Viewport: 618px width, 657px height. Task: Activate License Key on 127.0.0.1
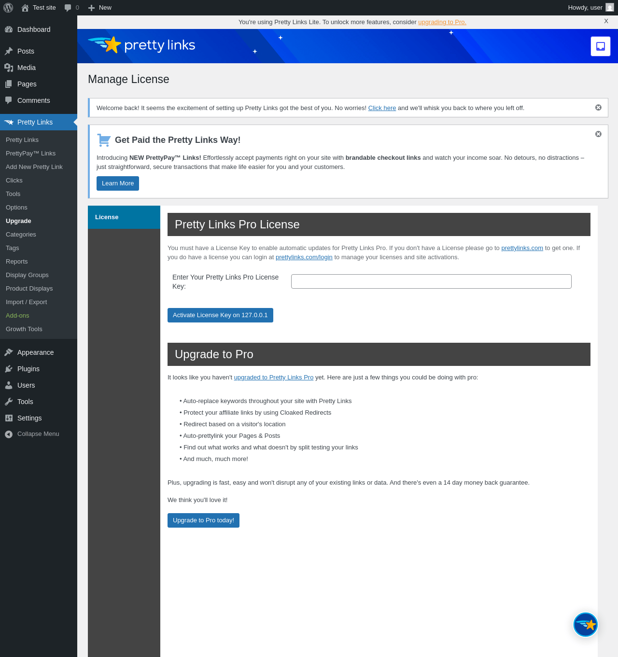[x=220, y=315]
